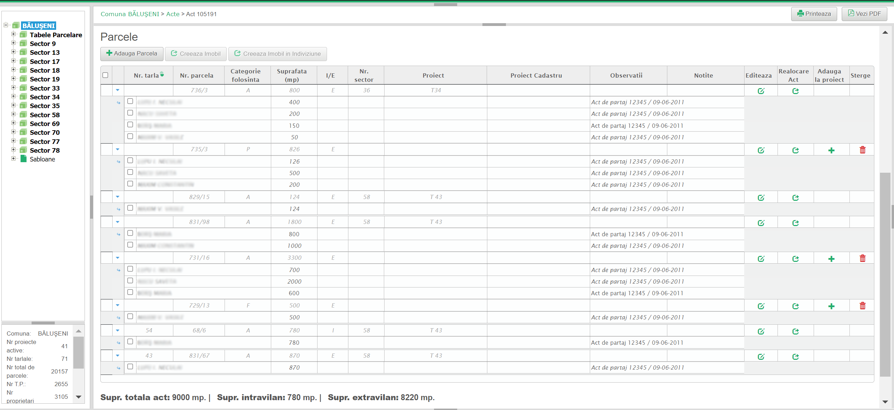
Task: Check the owner row with 400 mp
Action: click(130, 101)
